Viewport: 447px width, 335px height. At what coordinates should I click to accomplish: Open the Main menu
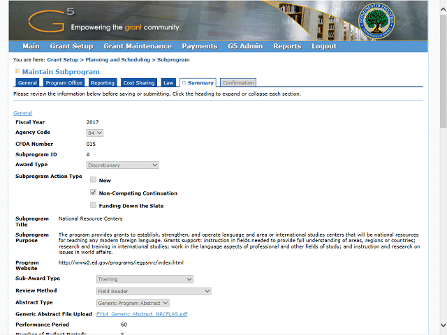(x=31, y=46)
